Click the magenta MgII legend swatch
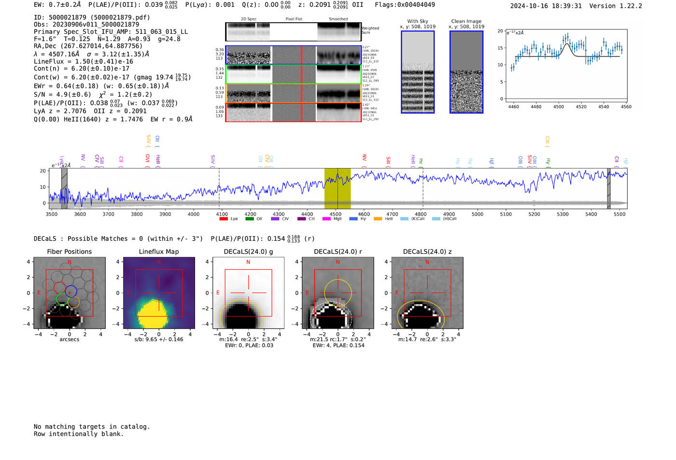Screen dimensions: 676x460 (326, 219)
